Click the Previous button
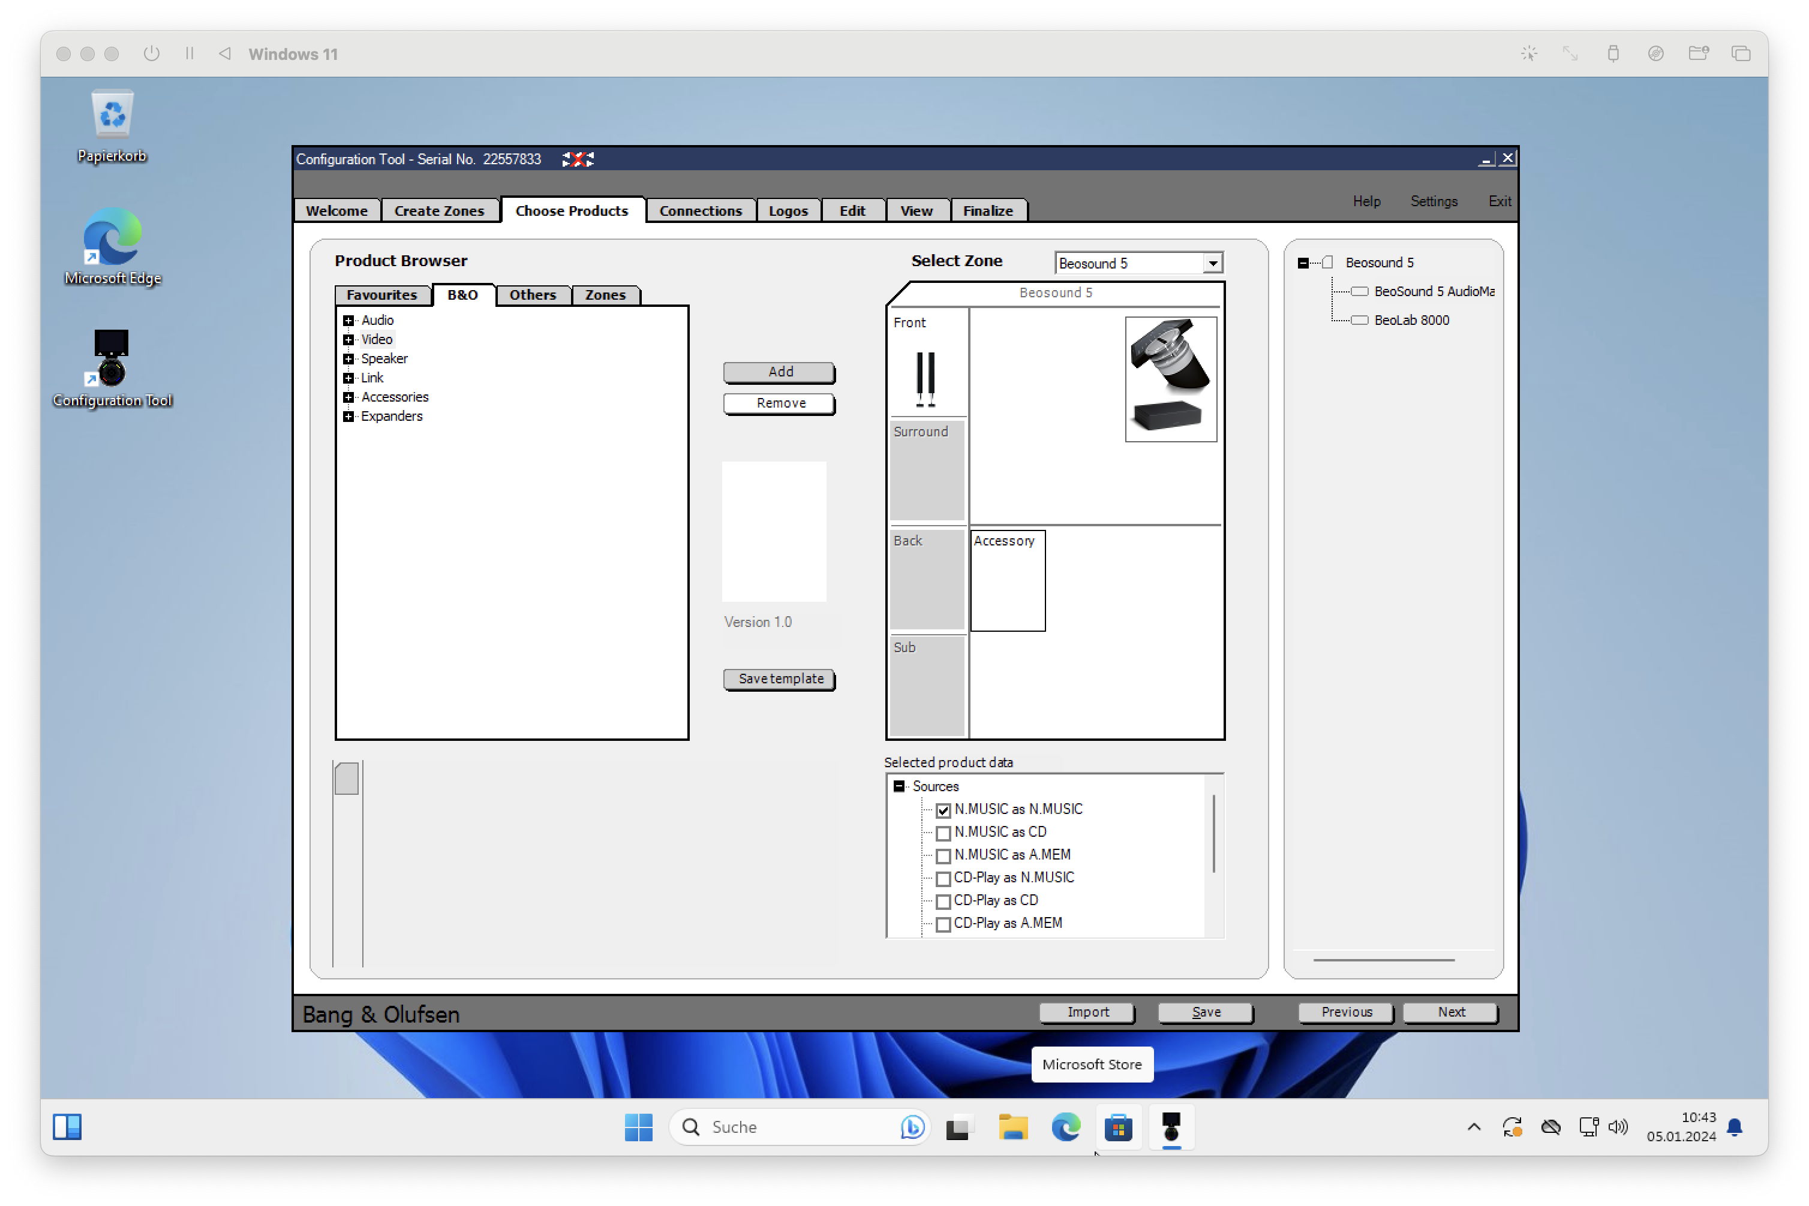1809x1206 pixels. point(1346,1012)
